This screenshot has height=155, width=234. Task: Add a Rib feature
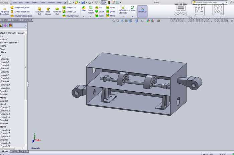[99, 7]
